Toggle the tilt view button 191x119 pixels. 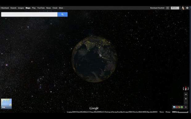click(x=186, y=94)
